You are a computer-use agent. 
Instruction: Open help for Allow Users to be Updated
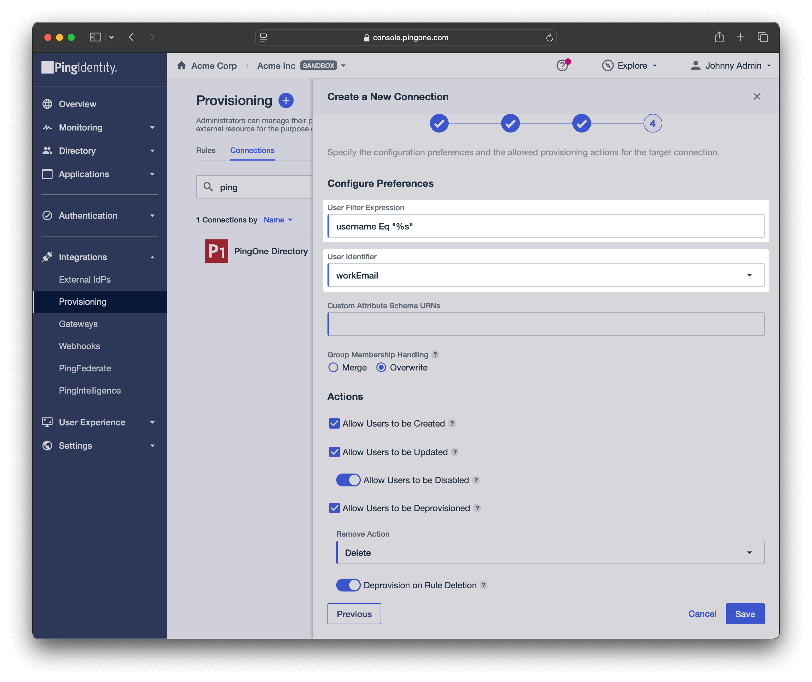click(455, 452)
